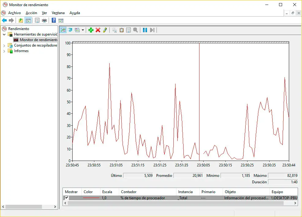Delete selected counter with red X

click(98, 30)
